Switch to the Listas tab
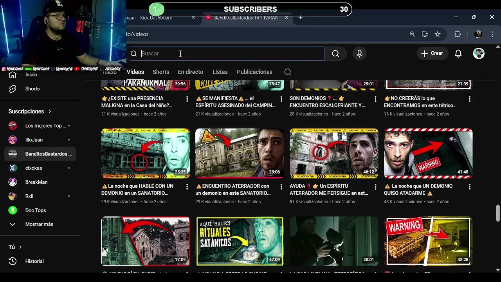The height and width of the screenshot is (282, 501). coord(220,72)
